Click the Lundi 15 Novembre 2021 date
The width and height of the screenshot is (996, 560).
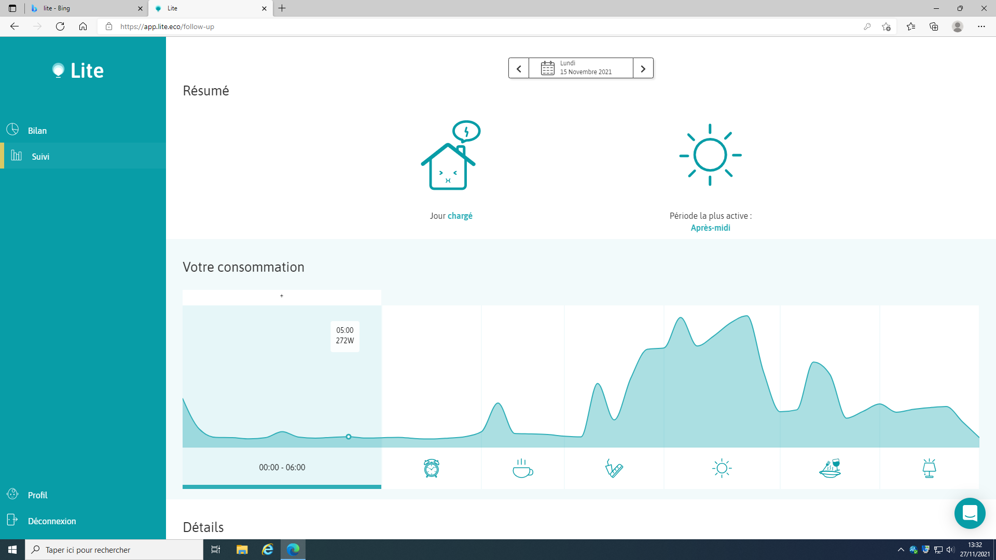(x=586, y=68)
